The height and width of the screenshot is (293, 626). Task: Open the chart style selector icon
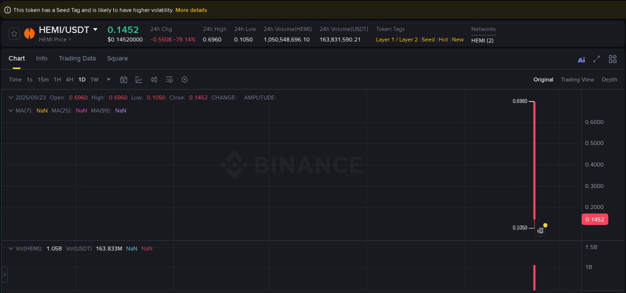coord(139,79)
